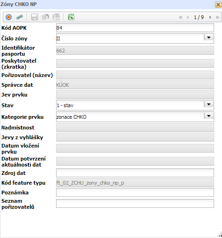
Task: Click the orange record circle icon
Action: (8, 17)
